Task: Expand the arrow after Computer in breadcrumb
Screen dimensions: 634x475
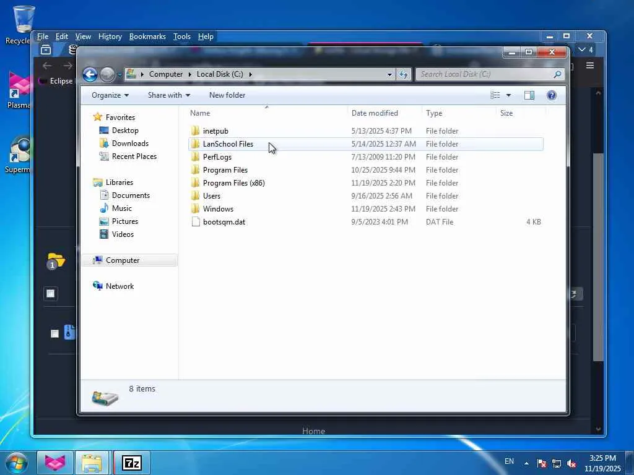Action: tap(190, 74)
